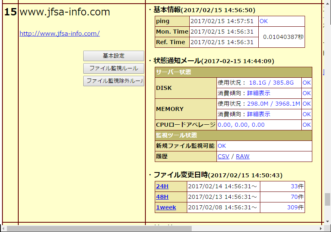This screenshot has width=331, height=232.
Task: Download the CSV history
Action: click(223, 156)
